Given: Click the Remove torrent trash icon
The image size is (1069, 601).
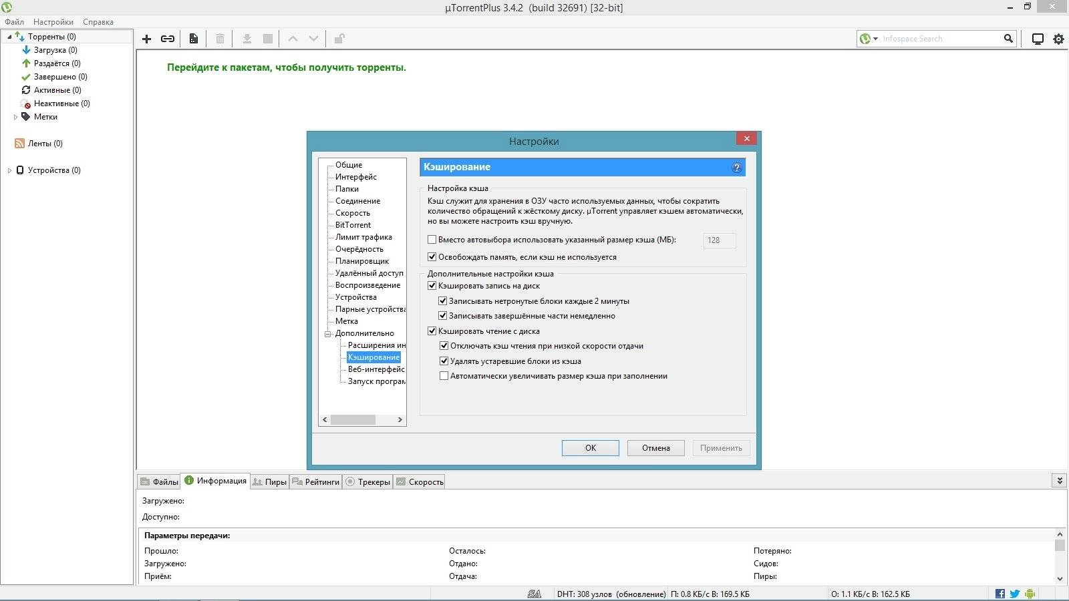Looking at the screenshot, I should [x=220, y=39].
